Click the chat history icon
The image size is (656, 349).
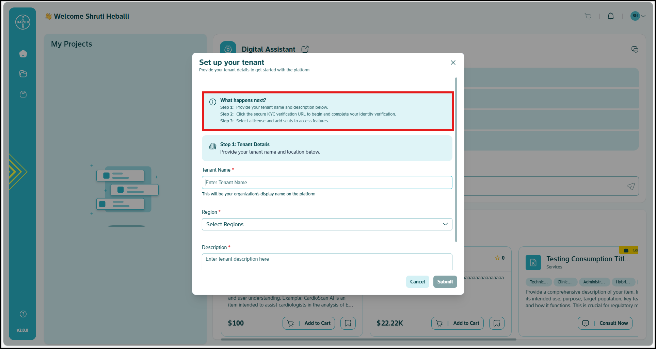[x=635, y=50]
